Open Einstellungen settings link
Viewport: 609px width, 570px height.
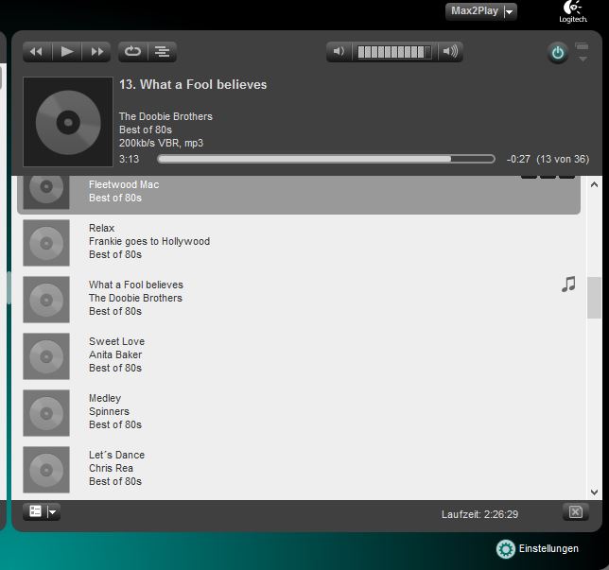coord(538,548)
